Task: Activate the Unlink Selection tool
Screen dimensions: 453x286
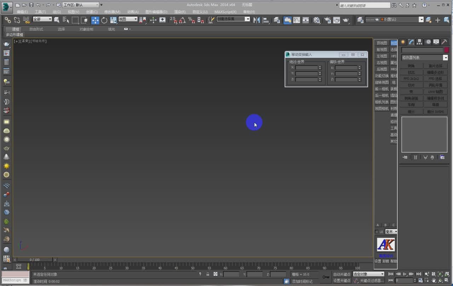Action: [x=17, y=20]
